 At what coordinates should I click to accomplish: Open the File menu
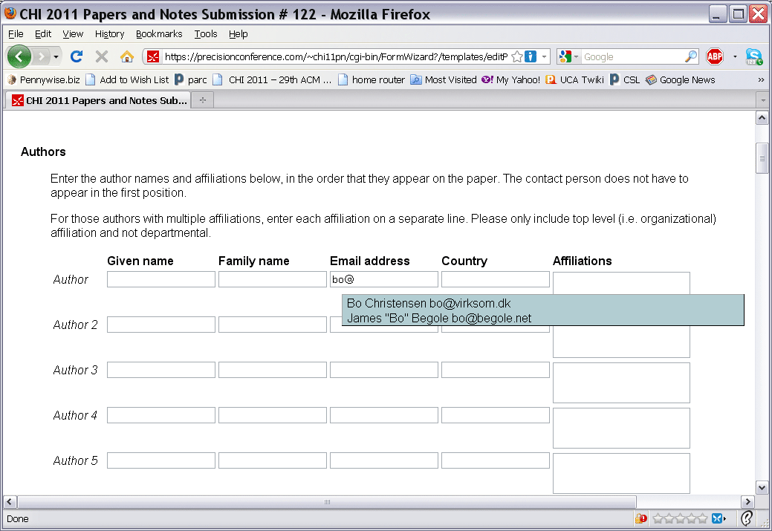(x=16, y=34)
